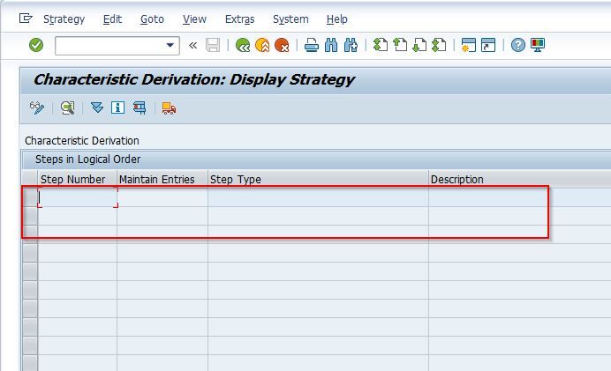The width and height of the screenshot is (611, 371).
Task: Open the command field dropdown arrow
Action: click(170, 45)
